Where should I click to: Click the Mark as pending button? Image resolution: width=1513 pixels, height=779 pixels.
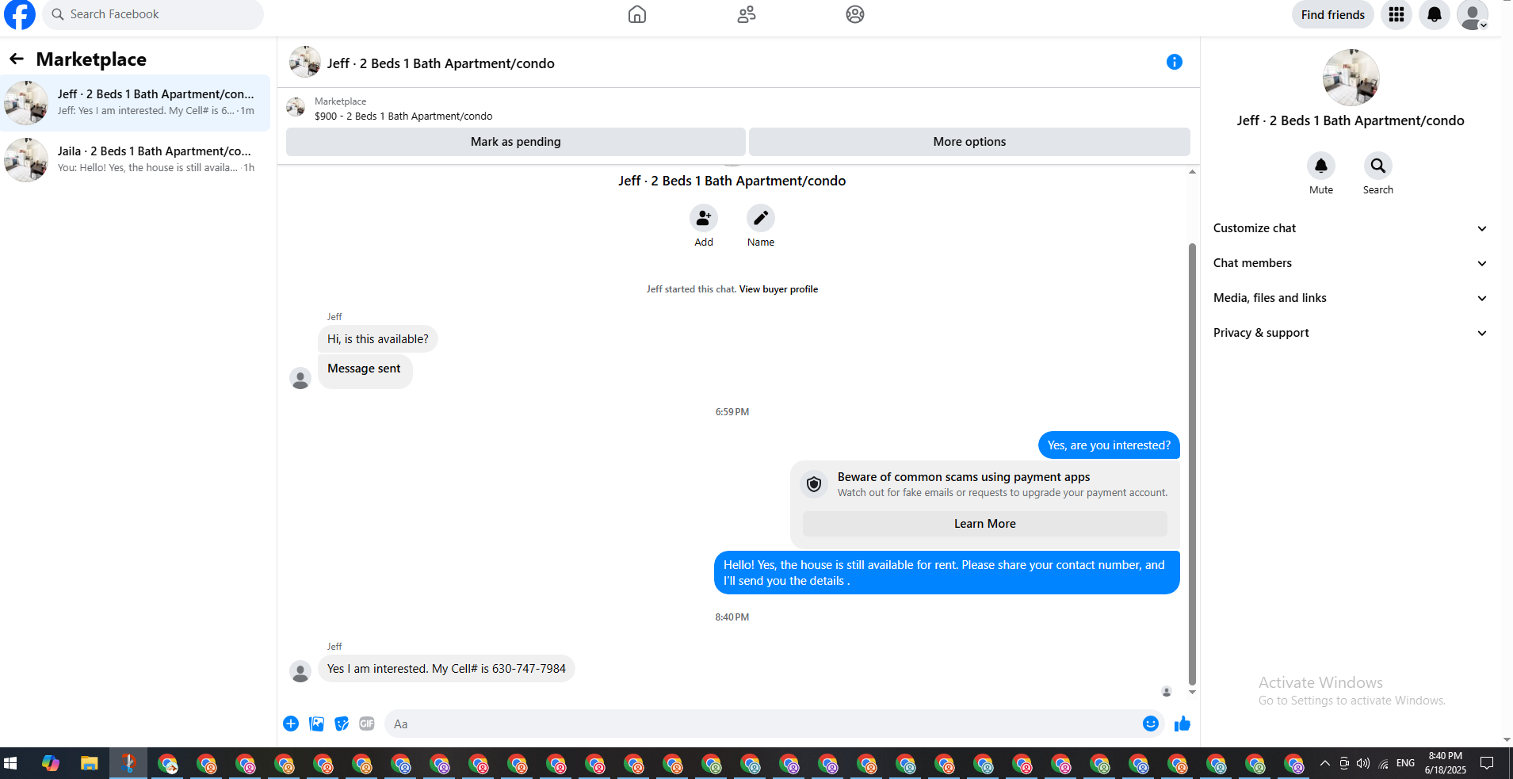pos(516,142)
